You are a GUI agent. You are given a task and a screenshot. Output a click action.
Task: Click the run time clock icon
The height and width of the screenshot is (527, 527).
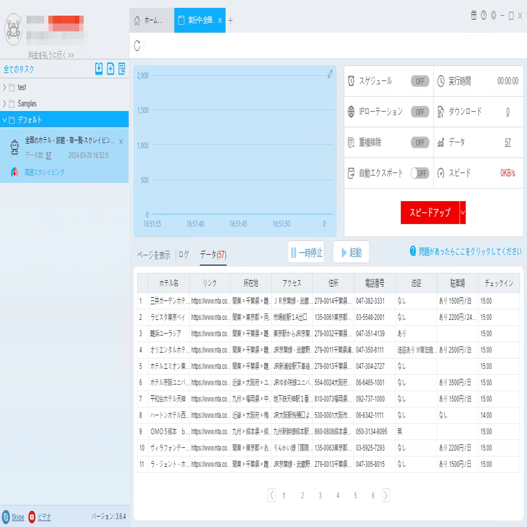441,81
